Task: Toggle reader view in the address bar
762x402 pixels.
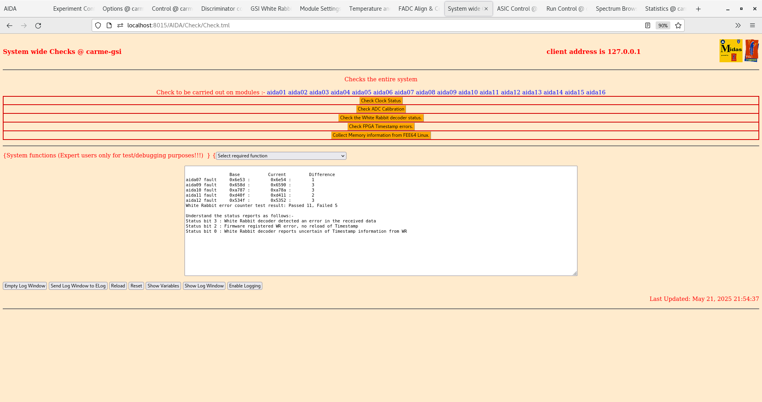Action: [x=648, y=25]
